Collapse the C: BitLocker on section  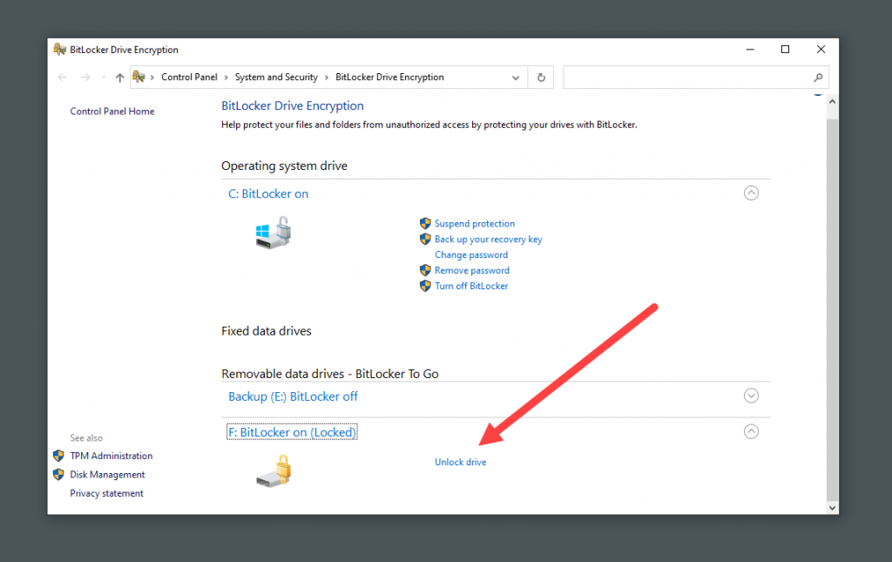click(x=751, y=193)
